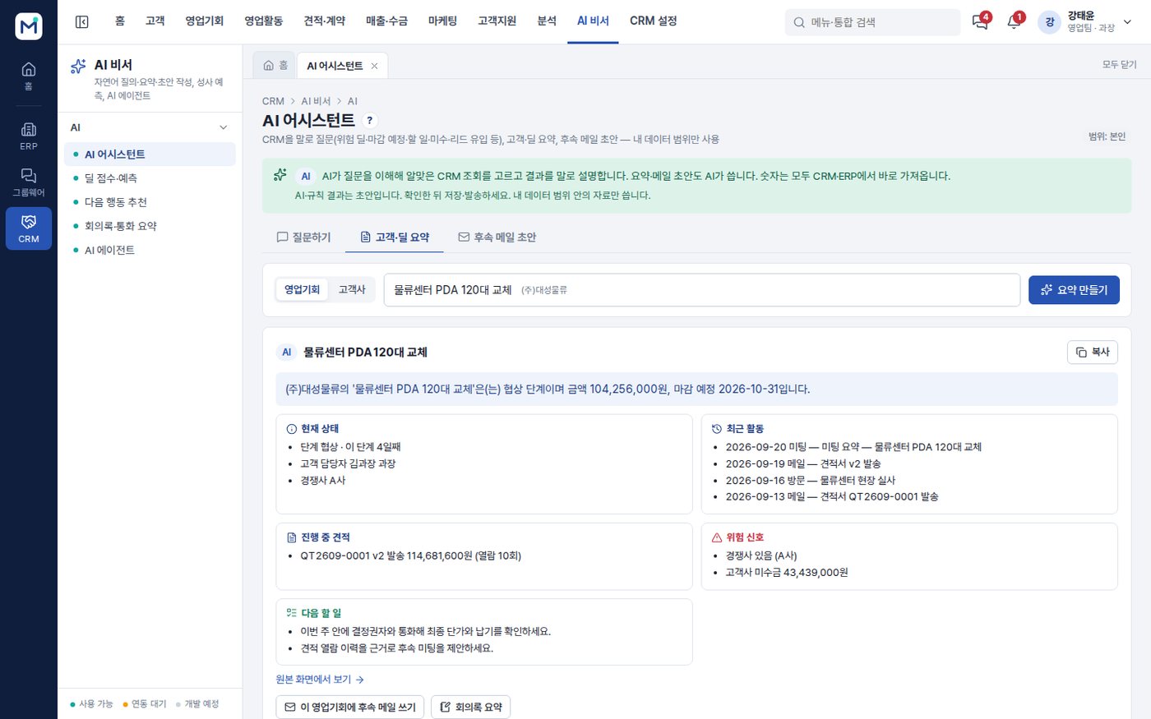Click the 요약 만들기 button
The width and height of the screenshot is (1151, 719).
pos(1074,290)
